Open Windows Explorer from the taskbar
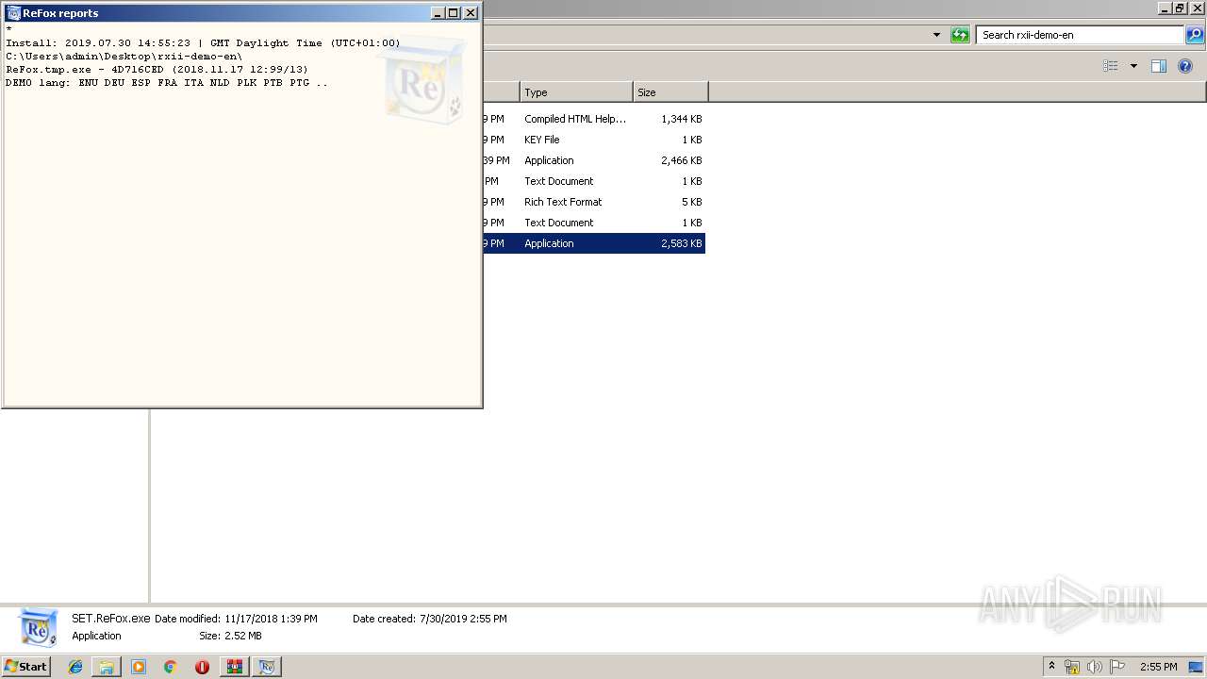The image size is (1207, 679). (107, 667)
